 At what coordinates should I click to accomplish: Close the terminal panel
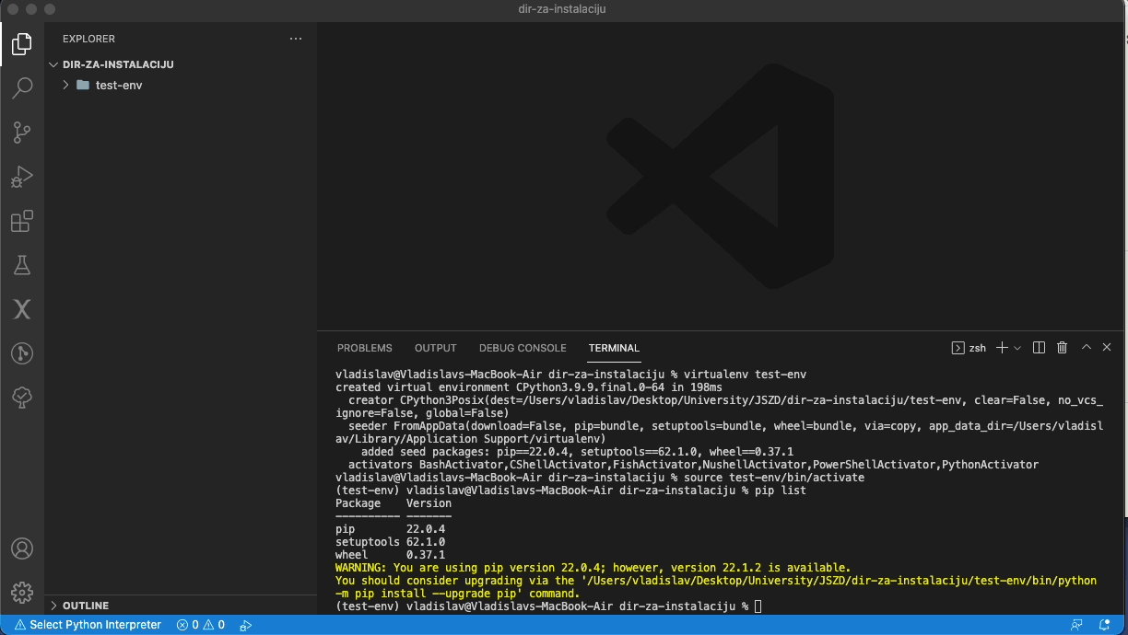tap(1107, 348)
